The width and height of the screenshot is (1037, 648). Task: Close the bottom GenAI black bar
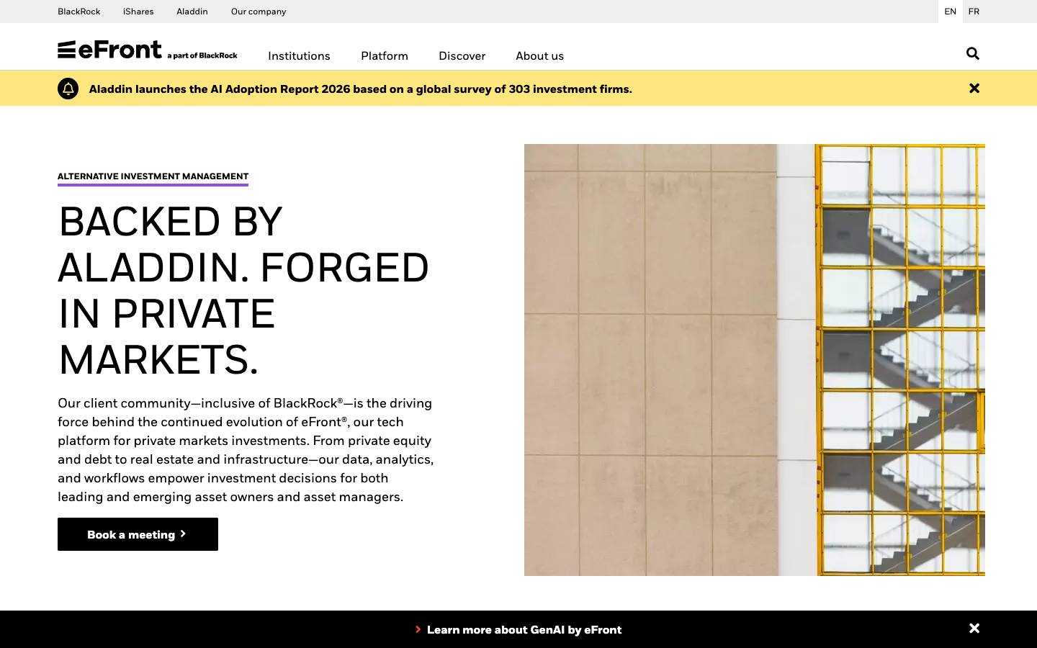tap(974, 628)
